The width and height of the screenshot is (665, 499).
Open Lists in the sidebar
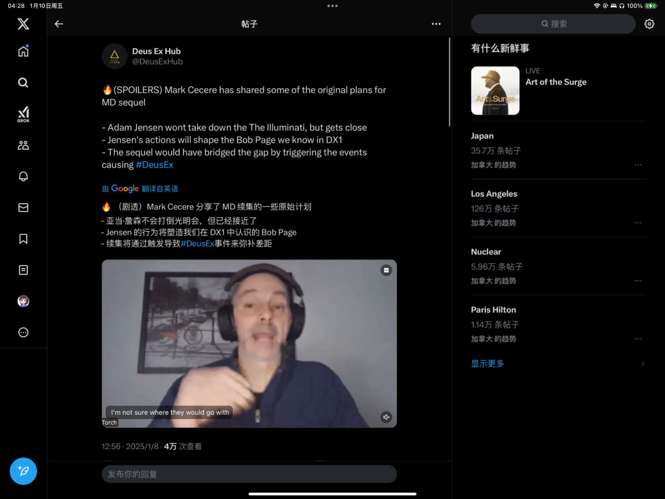[x=23, y=270]
